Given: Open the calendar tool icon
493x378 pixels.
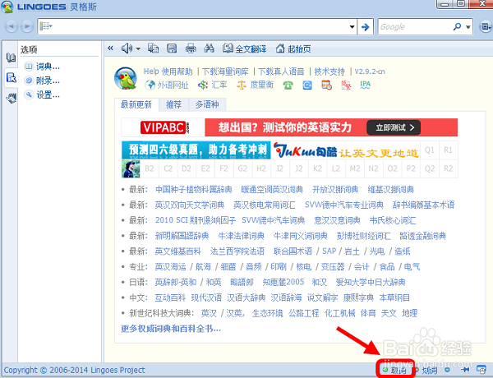Looking at the screenshot, I should [326, 85].
